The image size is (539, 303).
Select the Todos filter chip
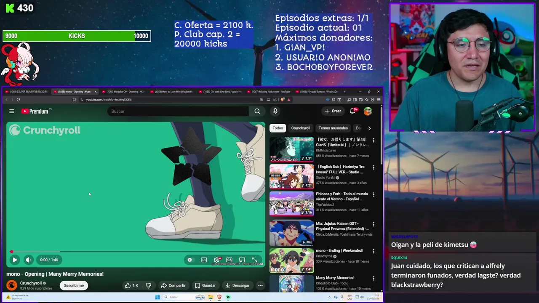[278, 128]
